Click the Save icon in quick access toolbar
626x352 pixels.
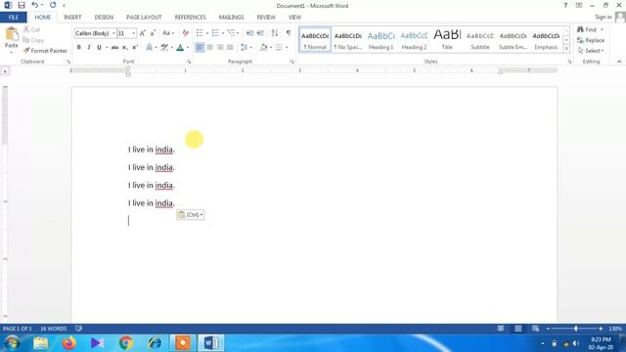[22, 5]
